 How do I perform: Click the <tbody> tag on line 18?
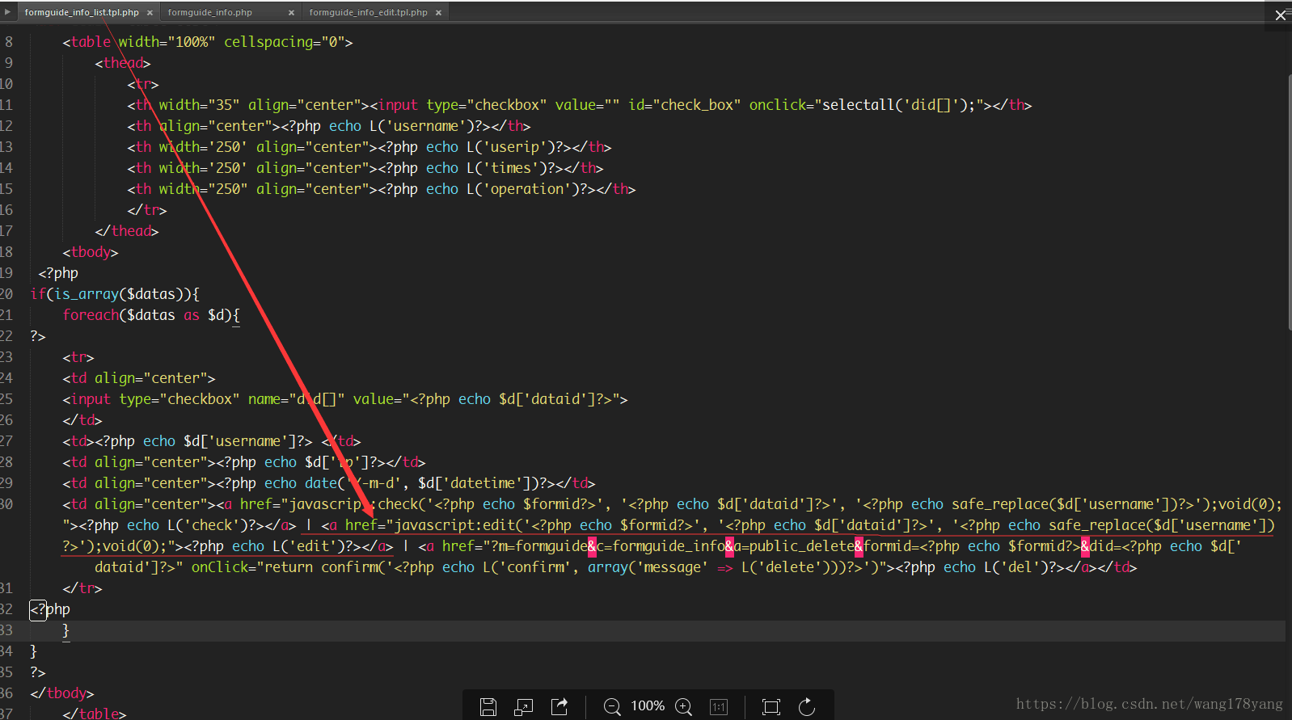[x=91, y=252]
